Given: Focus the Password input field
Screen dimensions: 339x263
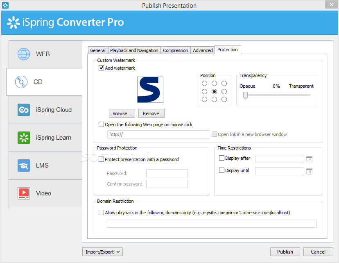Looking at the screenshot, I should (x=167, y=173).
